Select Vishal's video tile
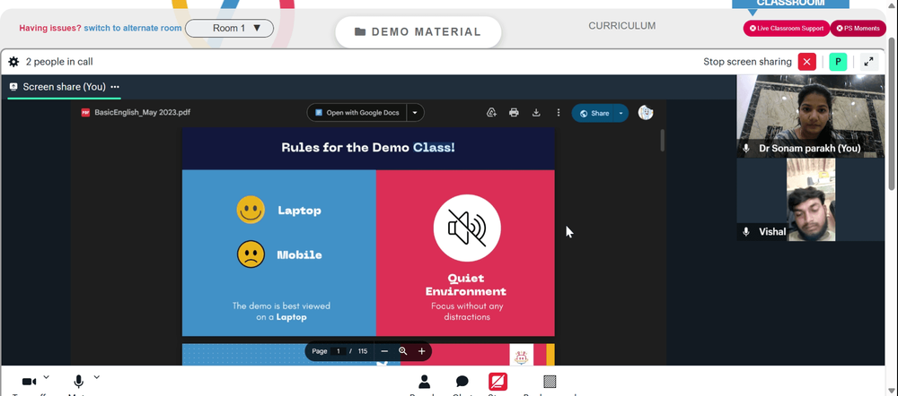 click(x=810, y=200)
